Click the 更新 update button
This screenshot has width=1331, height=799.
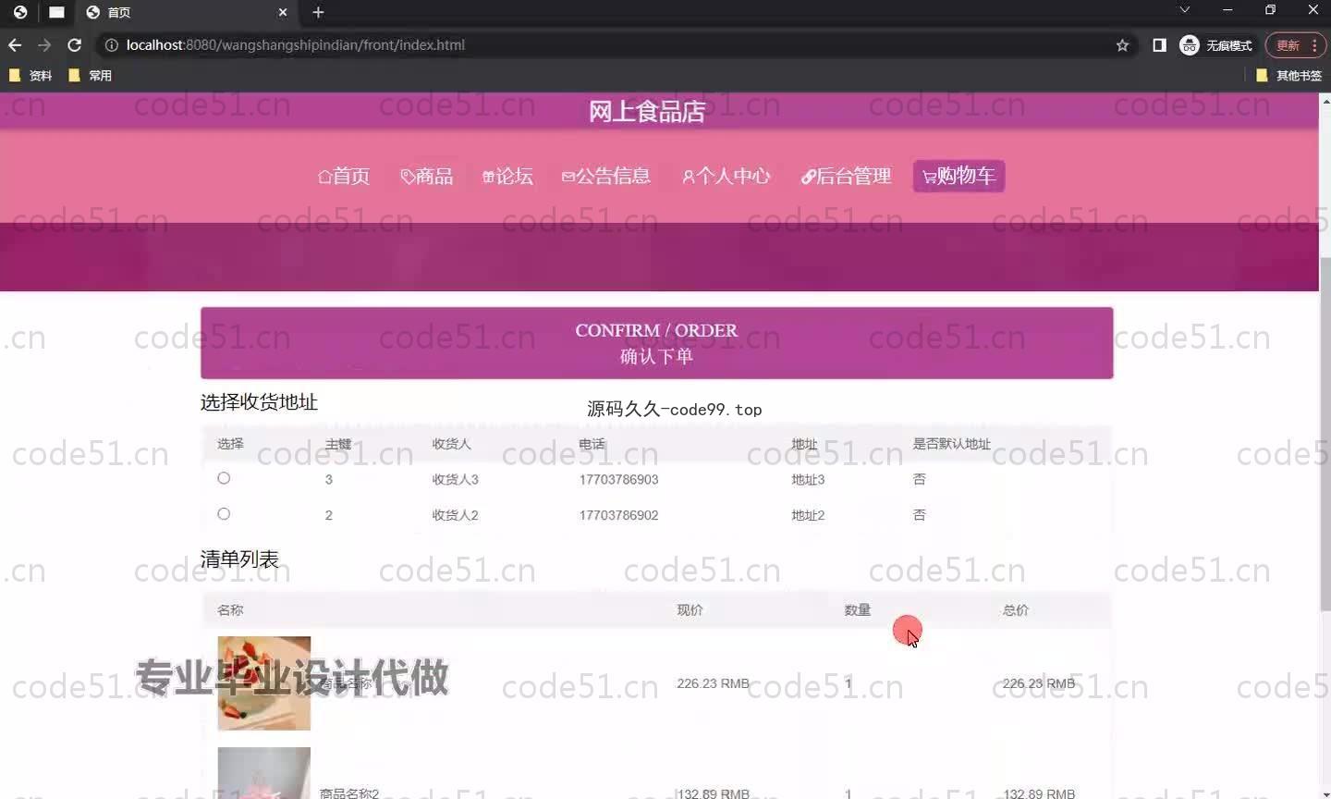[1296, 45]
